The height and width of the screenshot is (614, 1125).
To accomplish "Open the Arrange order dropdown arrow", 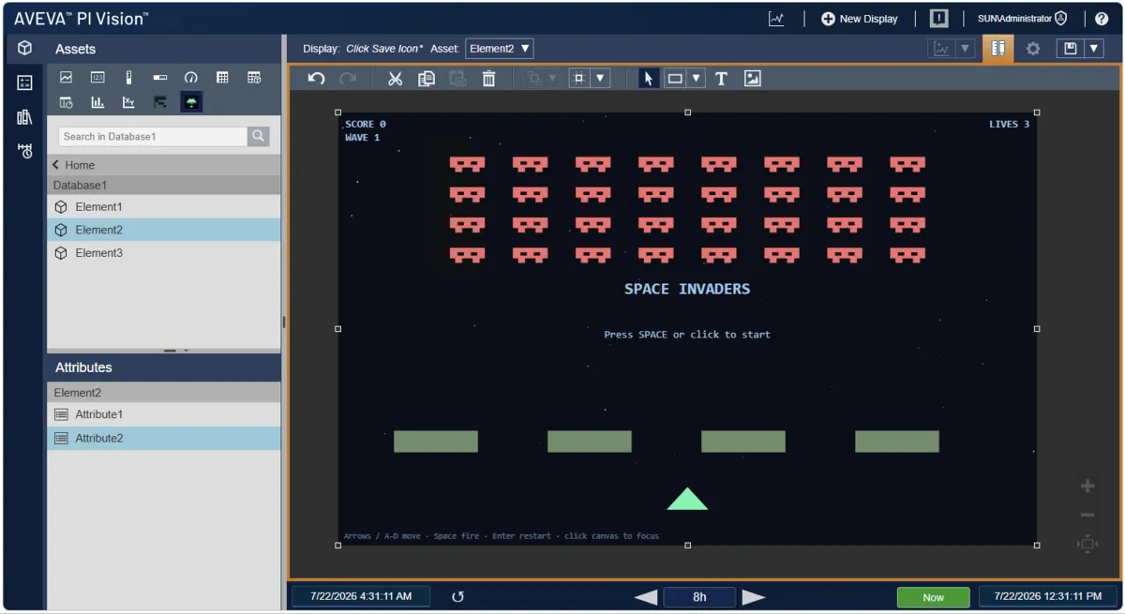I will (x=553, y=79).
